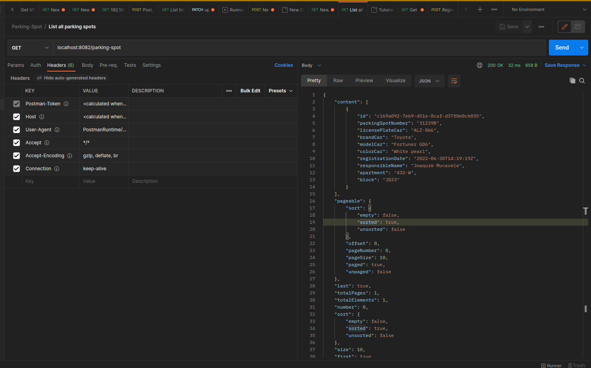Open Cookies link
The image size is (591, 368).
284,65
